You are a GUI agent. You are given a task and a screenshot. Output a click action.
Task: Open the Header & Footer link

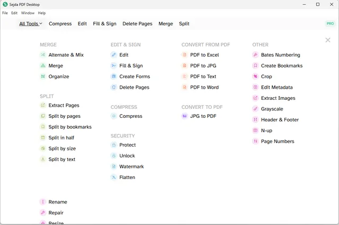pos(280,119)
